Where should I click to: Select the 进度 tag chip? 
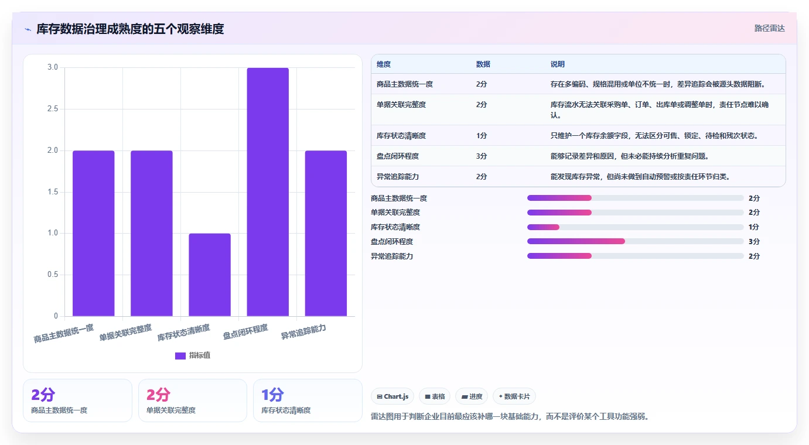point(472,396)
